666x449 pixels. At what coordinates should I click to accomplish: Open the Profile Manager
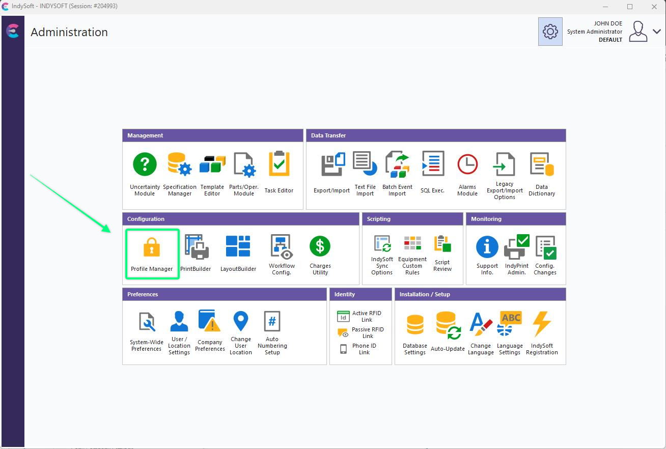click(152, 254)
